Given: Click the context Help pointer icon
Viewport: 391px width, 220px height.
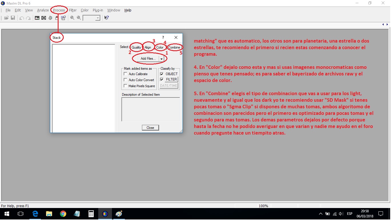Looking at the screenshot, I should (107, 18).
